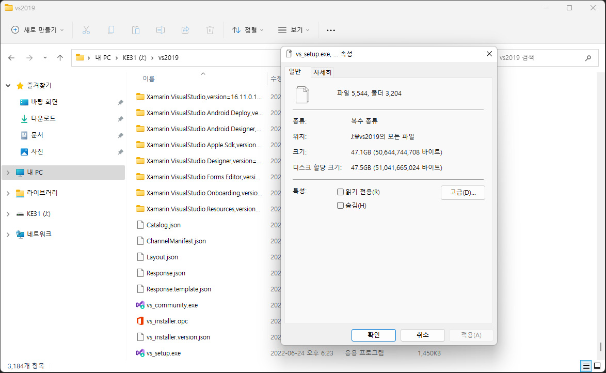Viewport: 606px width, 373px height.
Task: Open 새로 만들기 new item dropdown
Action: click(x=38, y=30)
